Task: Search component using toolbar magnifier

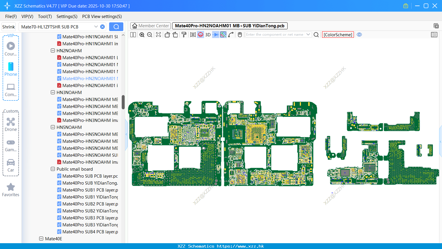Action: (x=316, y=35)
